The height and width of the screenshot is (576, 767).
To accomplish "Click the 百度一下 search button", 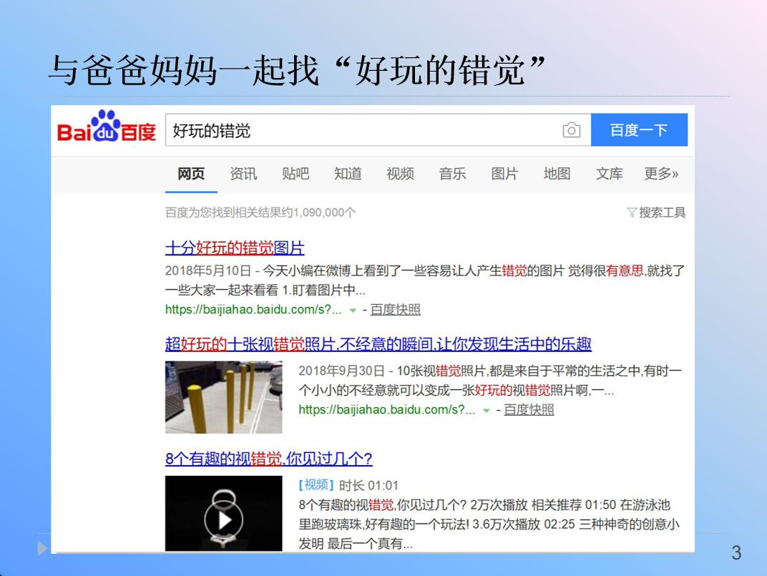I will (x=639, y=130).
